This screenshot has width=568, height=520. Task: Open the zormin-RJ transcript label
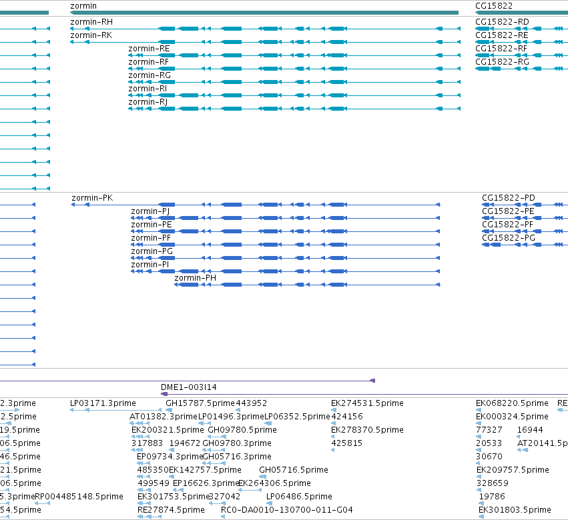(148, 102)
